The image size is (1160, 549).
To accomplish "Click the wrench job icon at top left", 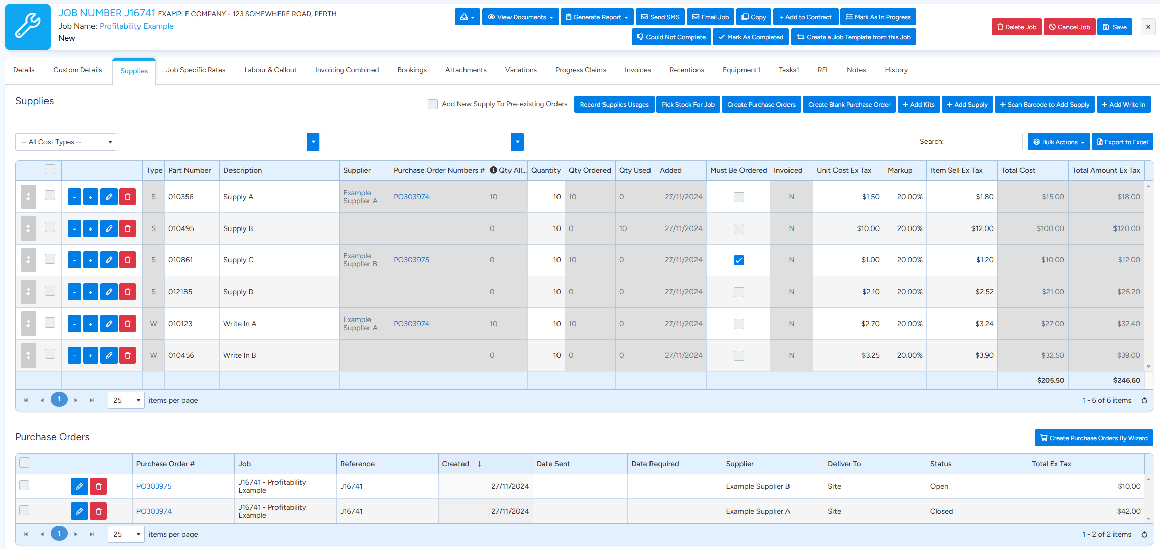I will (x=28, y=26).
